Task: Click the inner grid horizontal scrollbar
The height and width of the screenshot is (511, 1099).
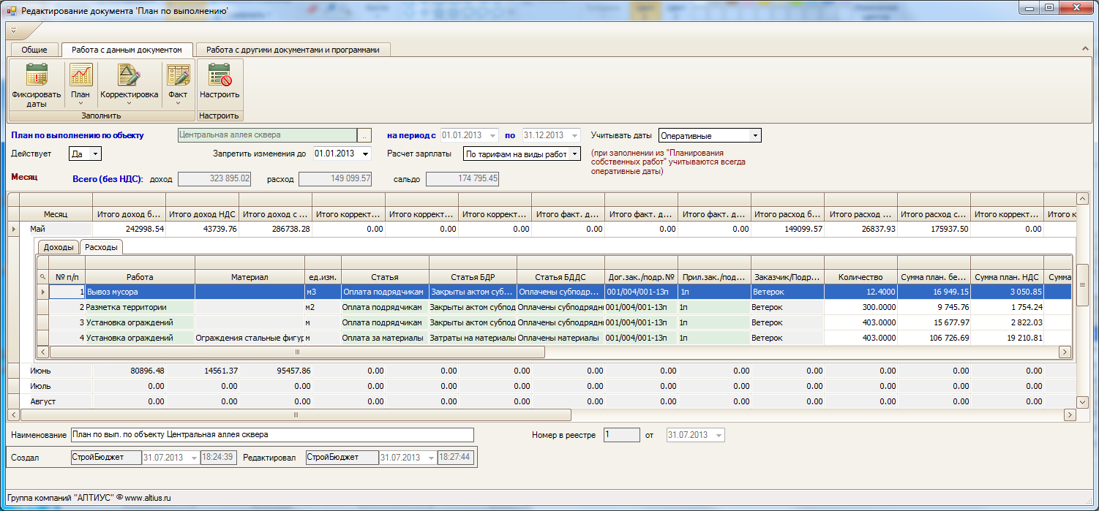Action: click(297, 352)
